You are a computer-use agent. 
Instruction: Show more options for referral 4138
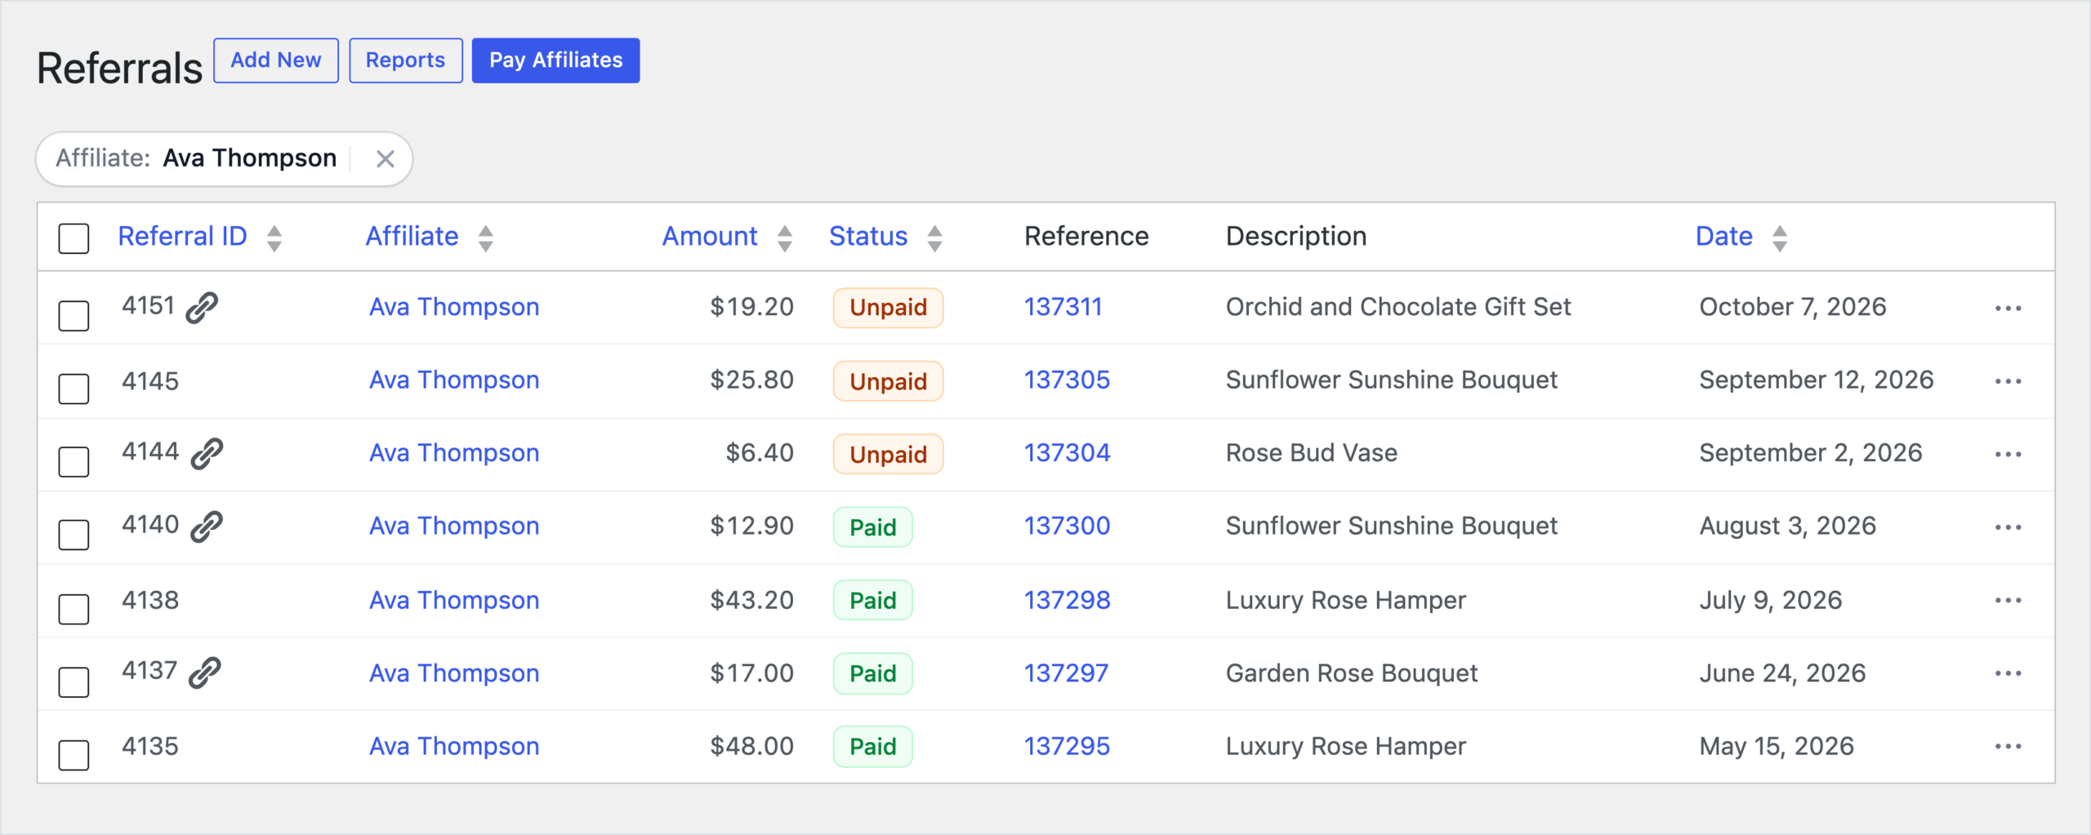[x=2008, y=601]
